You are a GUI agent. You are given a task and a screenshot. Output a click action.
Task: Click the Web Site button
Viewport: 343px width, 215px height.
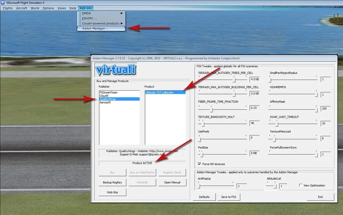(113, 192)
